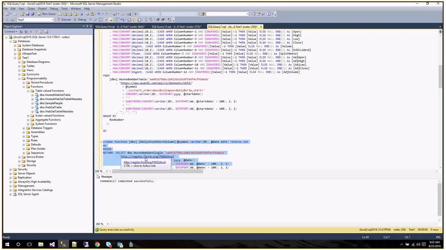
Task: Expand the Security server node
Action: pyautogui.click(x=10, y=169)
